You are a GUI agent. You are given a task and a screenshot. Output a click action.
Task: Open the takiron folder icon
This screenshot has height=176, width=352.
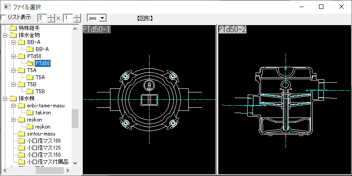coord(30,113)
